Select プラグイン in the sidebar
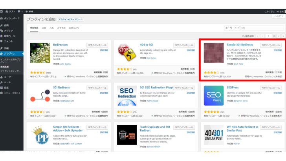 [x=11, y=53]
